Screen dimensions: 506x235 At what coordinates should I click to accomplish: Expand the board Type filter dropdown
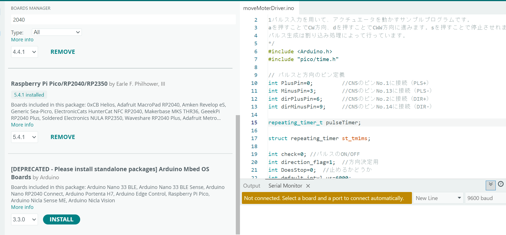[x=57, y=32]
